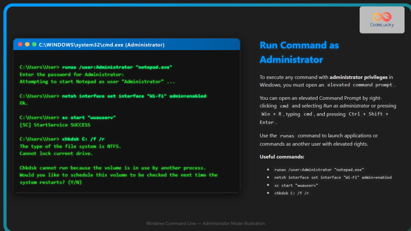Image resolution: width=411 pixels, height=231 pixels.
Task: Click the yellow traffic-light dot on terminal
Action: (x=27, y=44)
